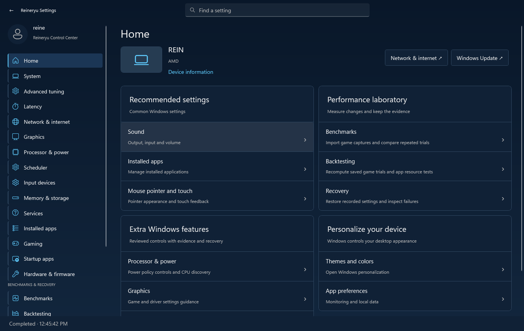This screenshot has height=331, width=524.
Task: Click the back arrow icon
Action: [x=12, y=10]
